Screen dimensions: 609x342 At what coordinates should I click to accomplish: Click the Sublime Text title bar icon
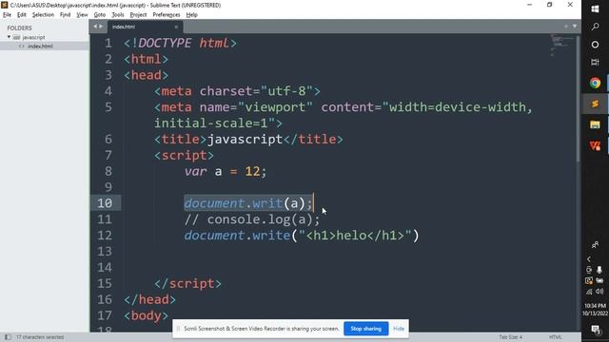tap(5, 5)
